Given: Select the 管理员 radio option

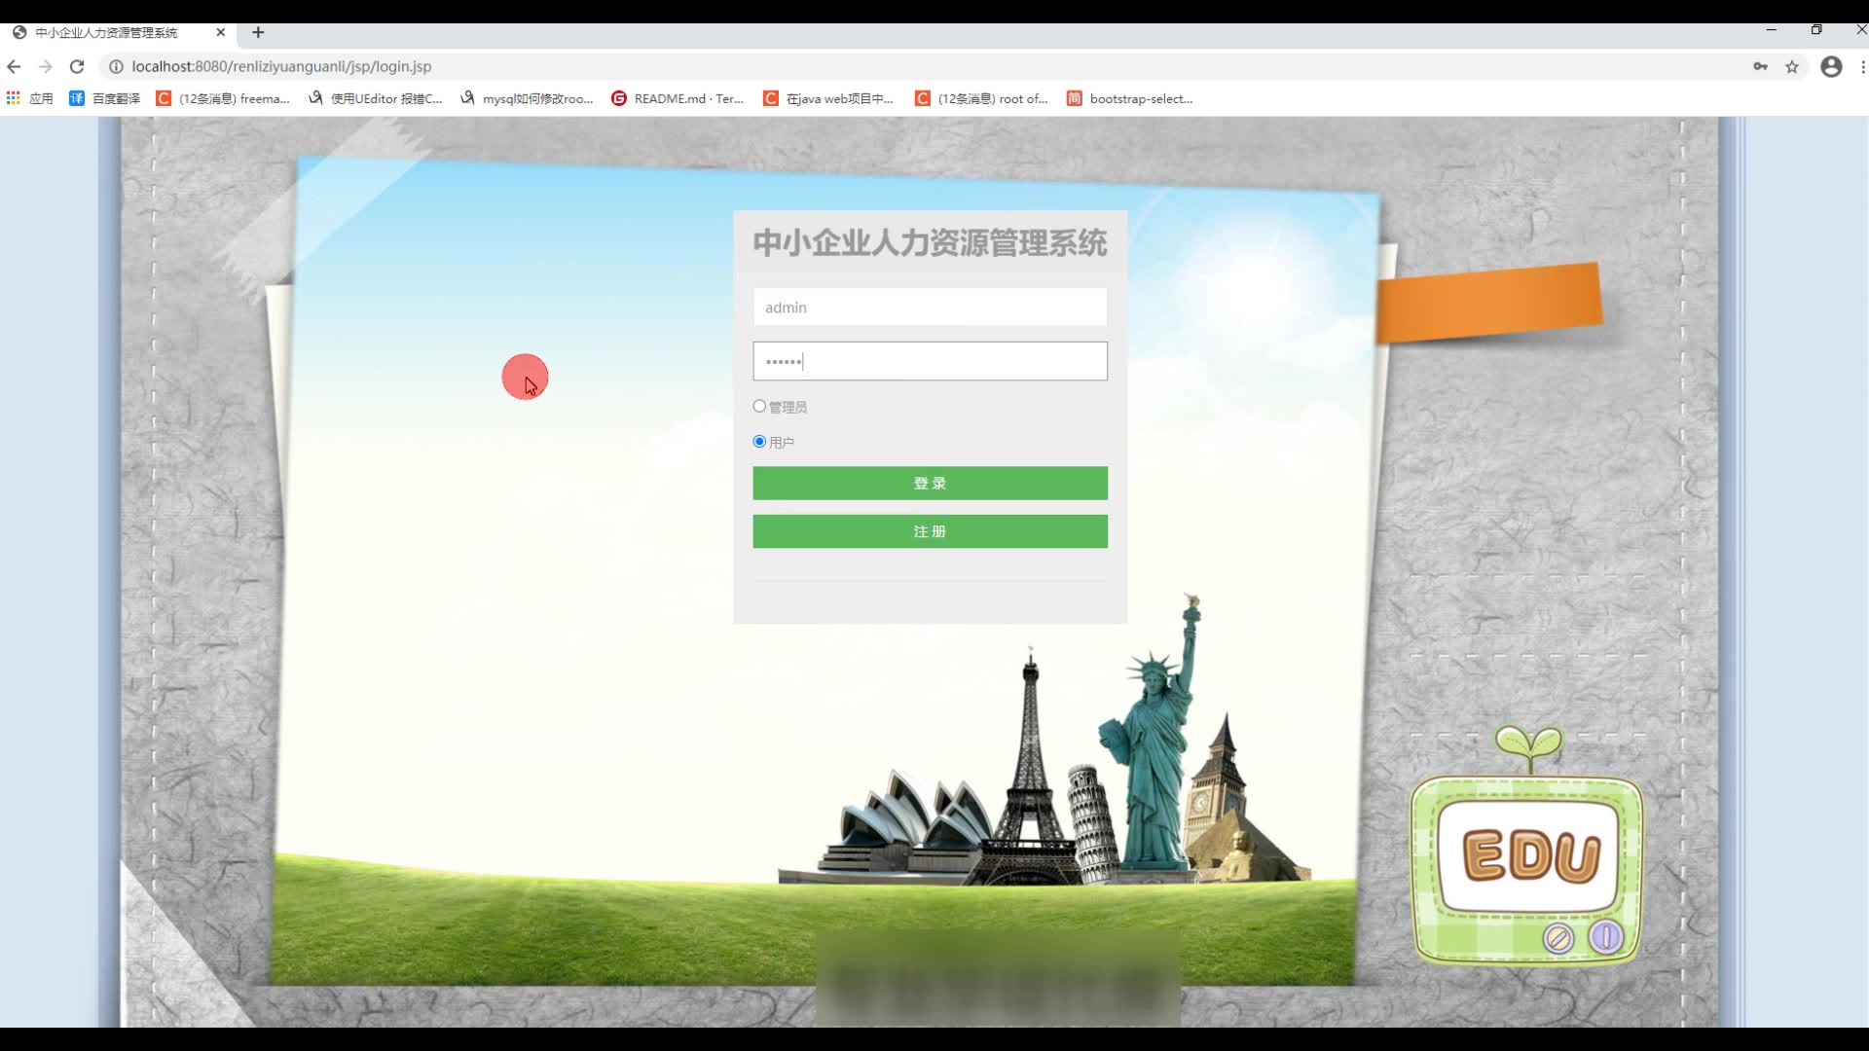Looking at the screenshot, I should (759, 406).
